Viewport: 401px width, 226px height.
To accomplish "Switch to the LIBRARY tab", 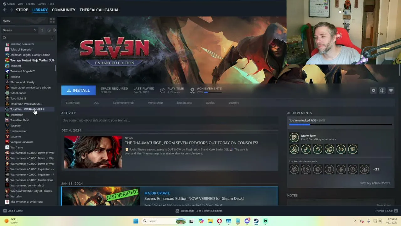I will coord(40,10).
